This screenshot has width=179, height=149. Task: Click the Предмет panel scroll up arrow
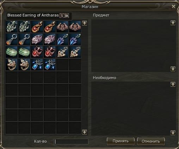[x=173, y=23]
